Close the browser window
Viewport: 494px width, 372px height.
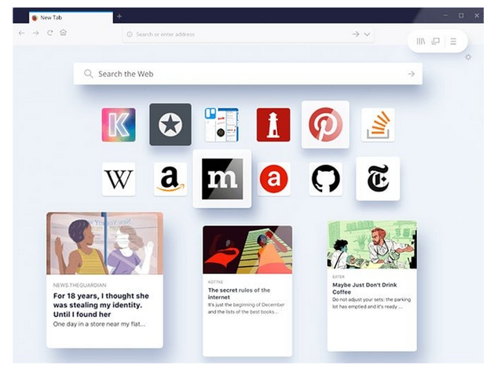click(x=477, y=16)
